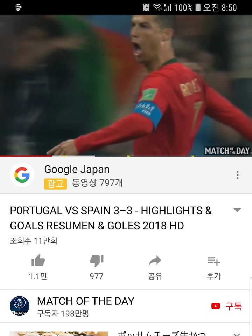
Task: Tap the thumbs-up like icon
Action: tap(38, 261)
